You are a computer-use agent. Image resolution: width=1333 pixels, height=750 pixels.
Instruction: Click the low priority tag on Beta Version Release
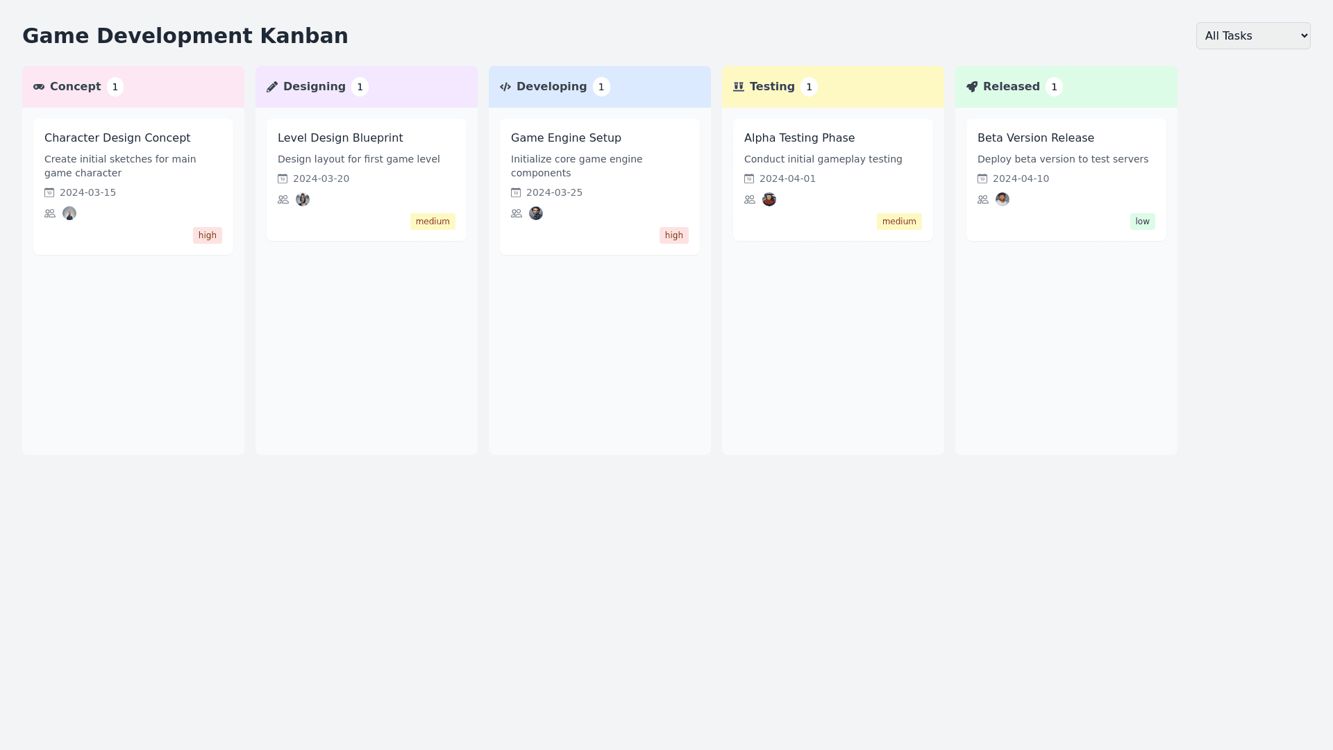click(x=1142, y=222)
